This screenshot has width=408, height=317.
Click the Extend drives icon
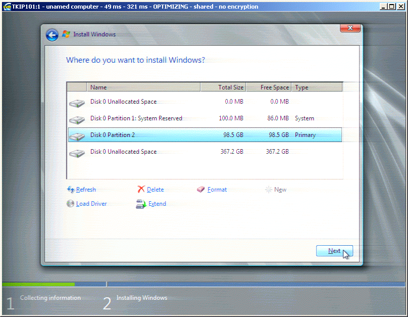141,204
